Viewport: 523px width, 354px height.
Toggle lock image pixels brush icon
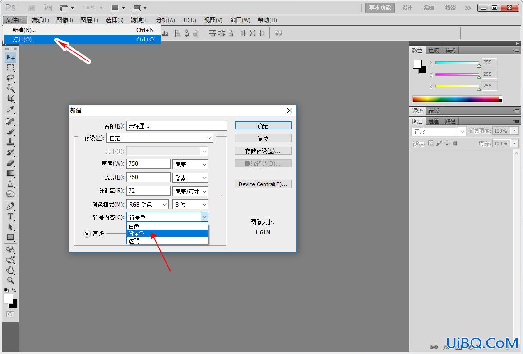(x=439, y=143)
